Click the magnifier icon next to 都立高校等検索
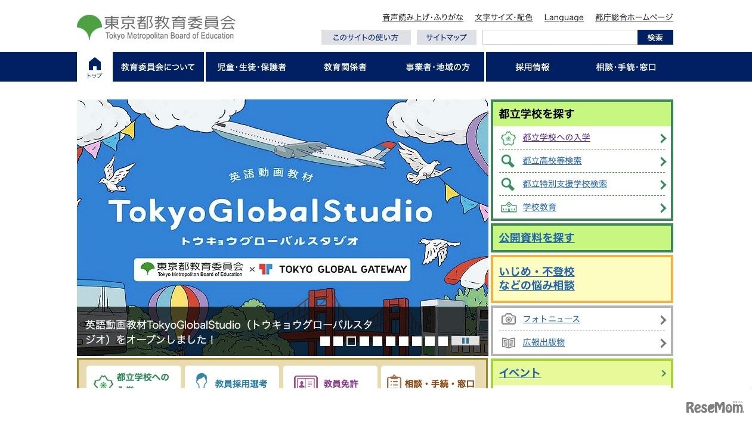752x421 pixels. [507, 161]
